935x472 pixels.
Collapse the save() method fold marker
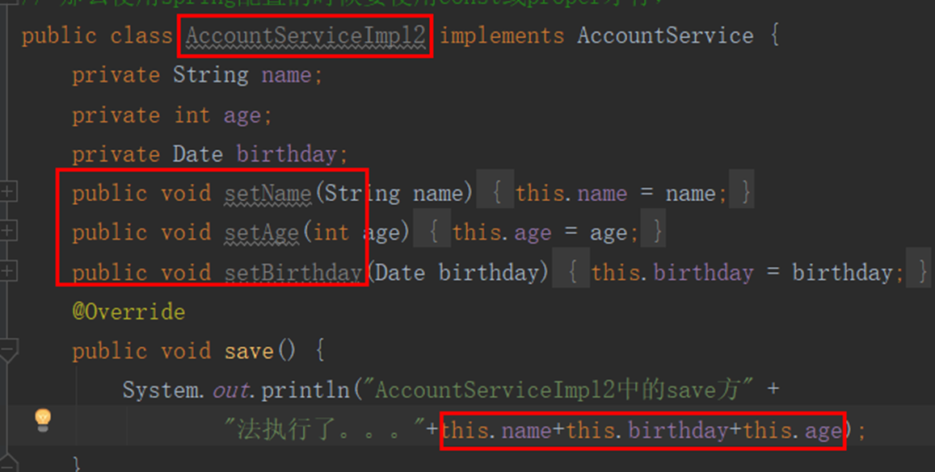7,351
